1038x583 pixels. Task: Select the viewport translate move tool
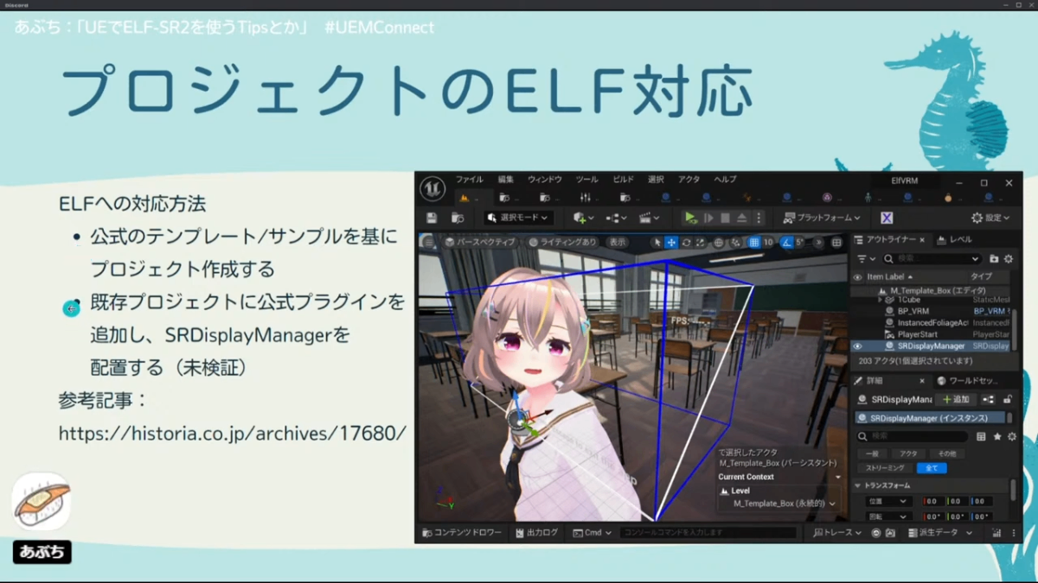(671, 243)
